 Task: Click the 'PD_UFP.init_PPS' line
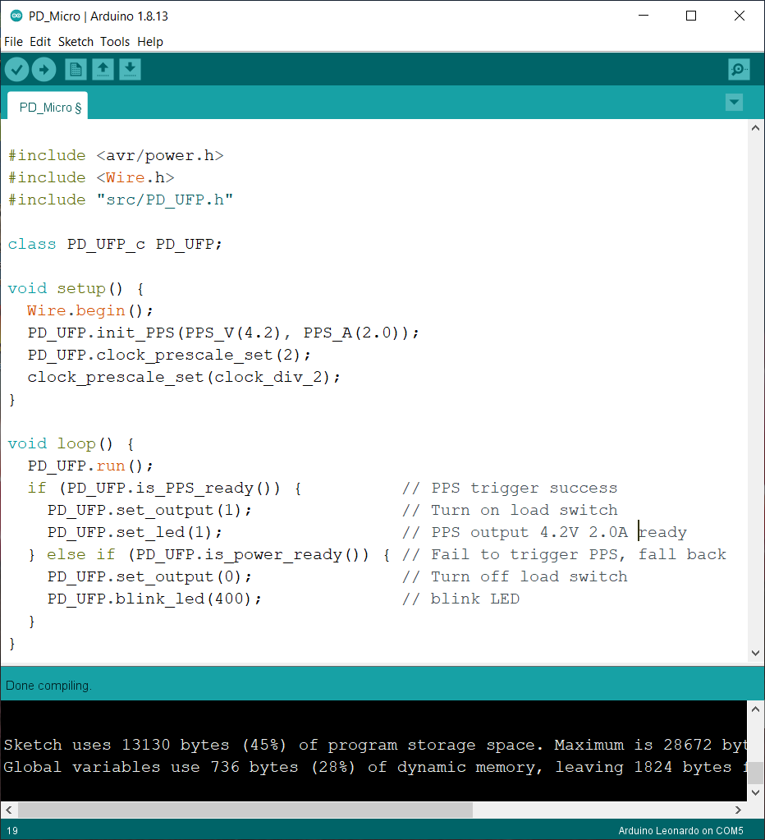(223, 333)
